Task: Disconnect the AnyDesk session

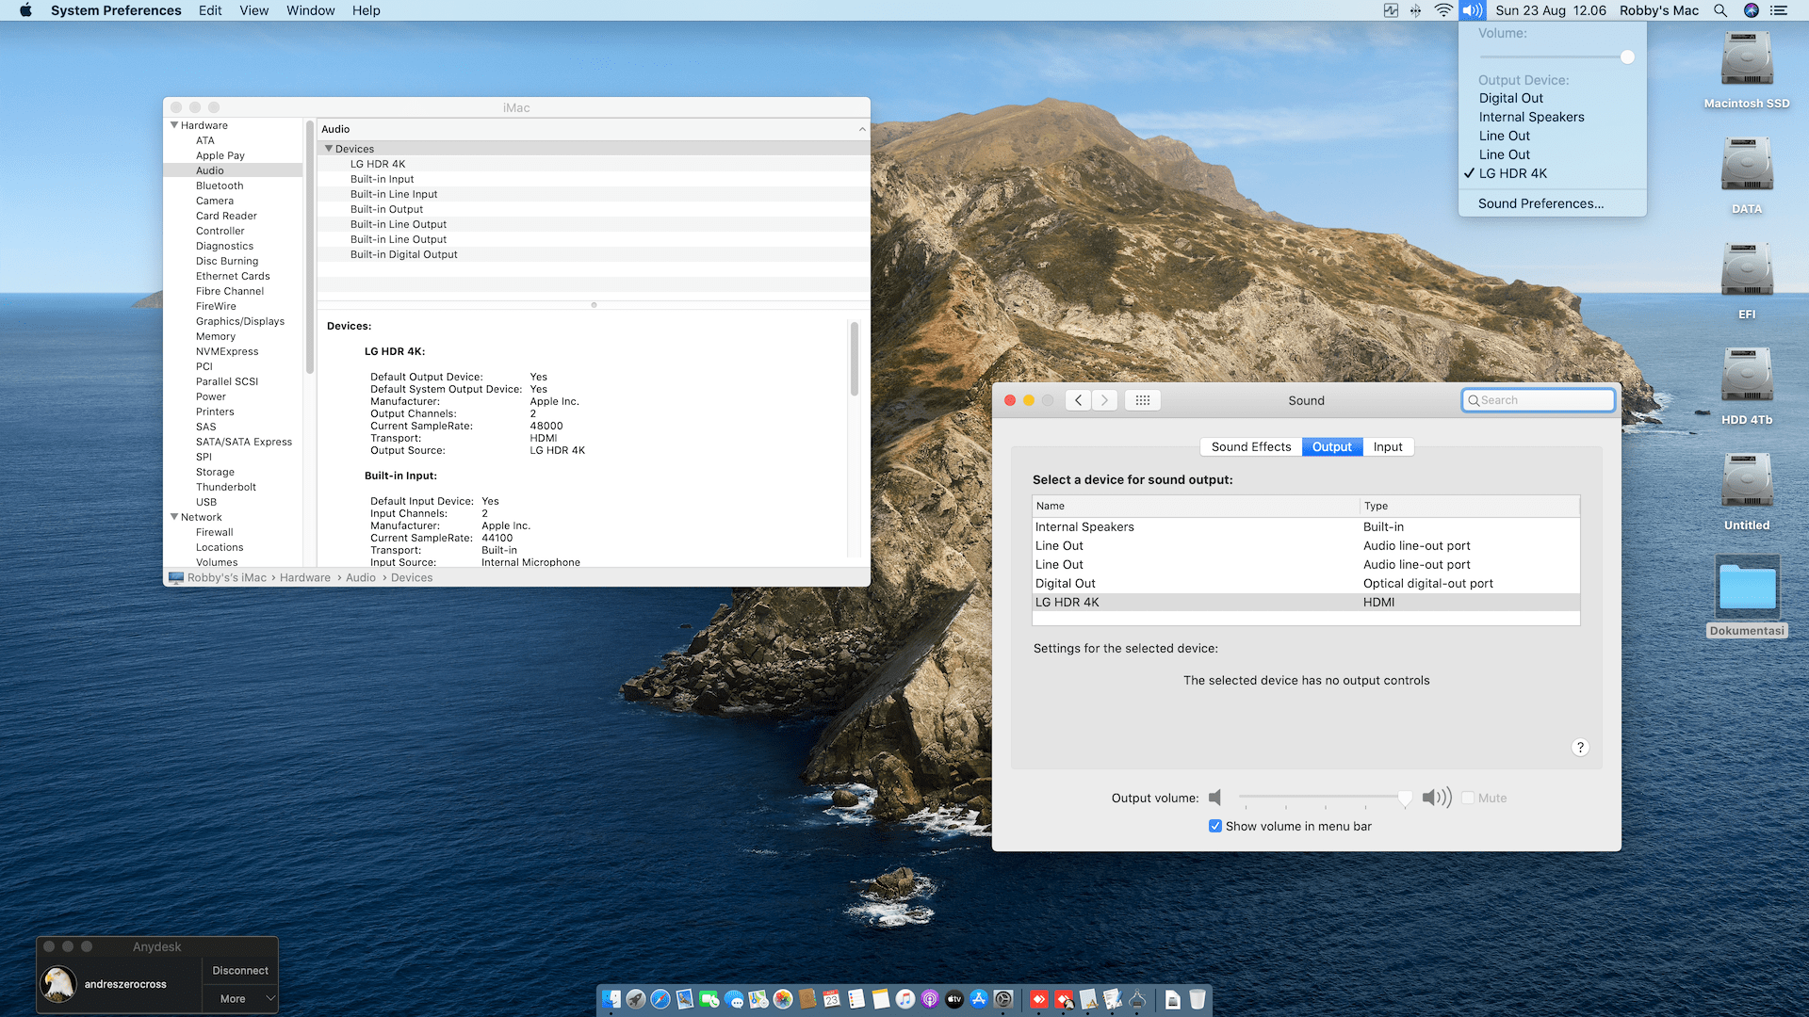Action: click(240, 971)
